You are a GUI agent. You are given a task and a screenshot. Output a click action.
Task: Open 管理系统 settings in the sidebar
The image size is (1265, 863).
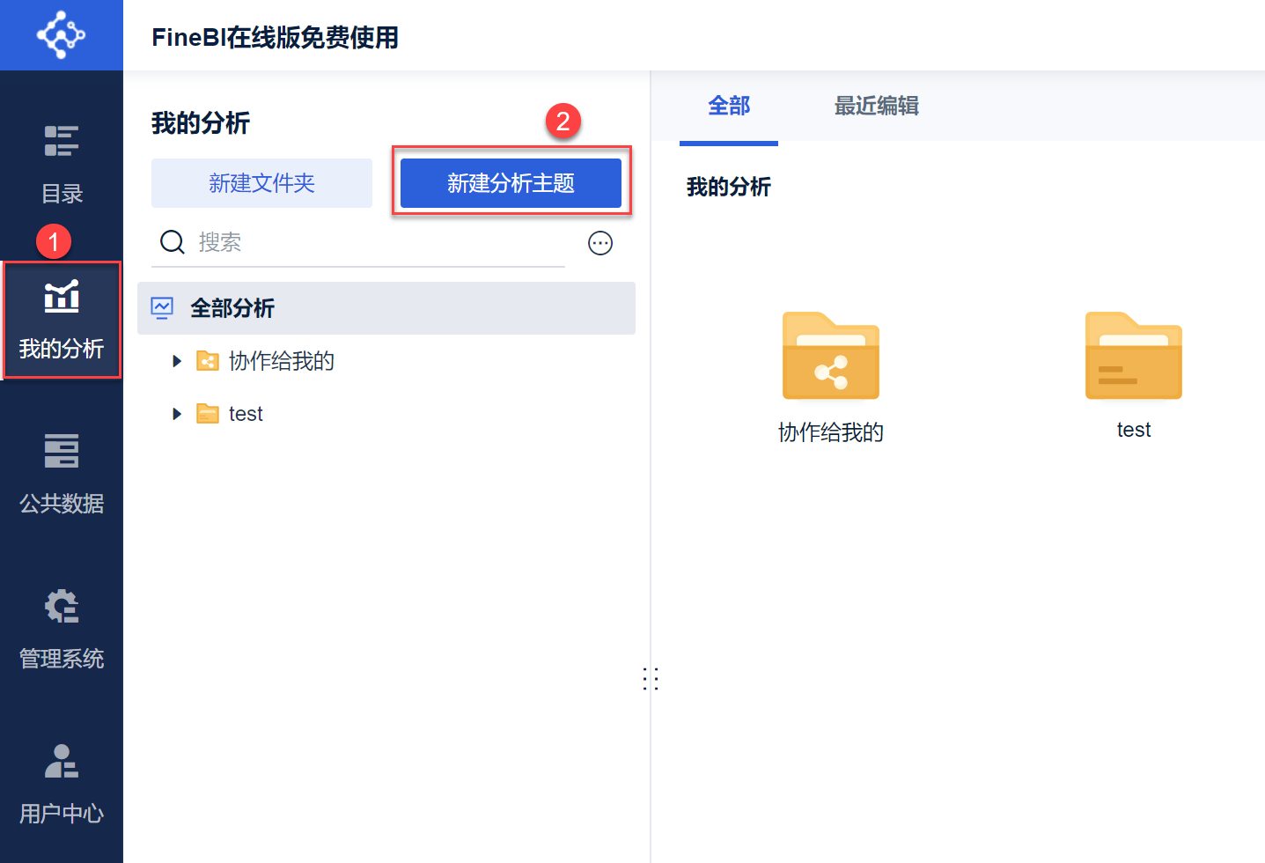point(62,630)
